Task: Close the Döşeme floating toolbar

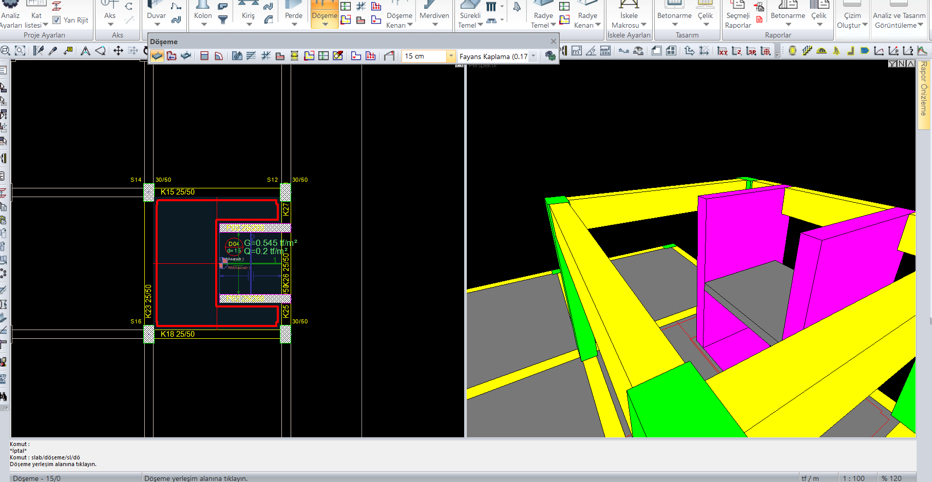Action: click(x=554, y=41)
